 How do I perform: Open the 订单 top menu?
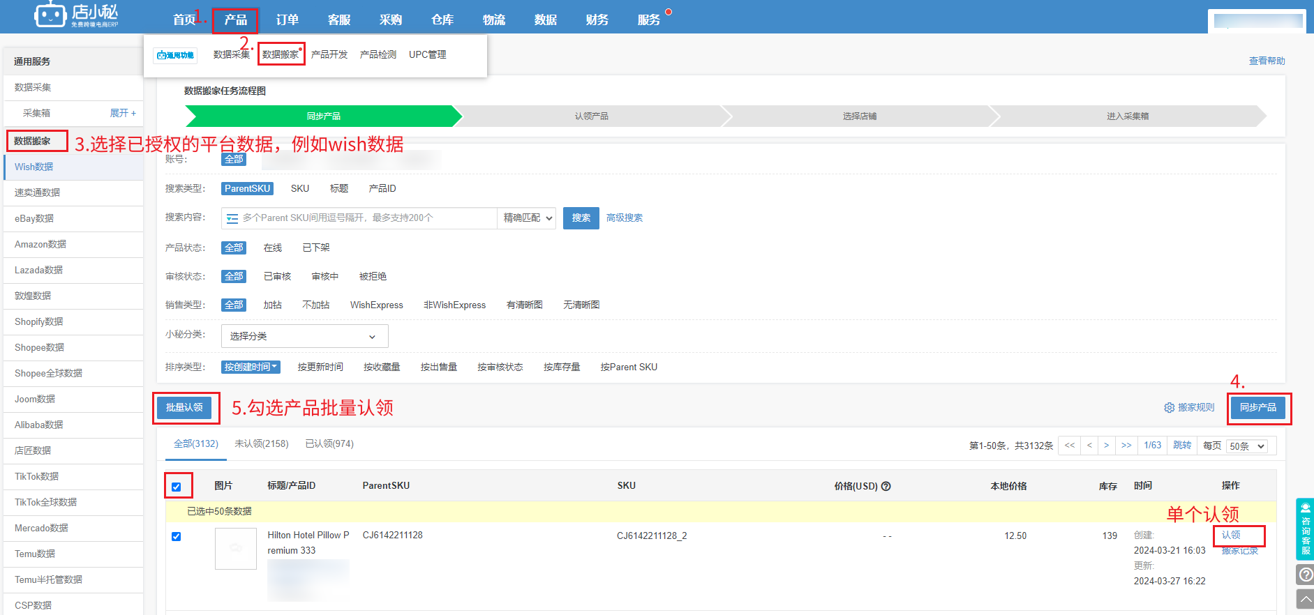click(x=288, y=20)
